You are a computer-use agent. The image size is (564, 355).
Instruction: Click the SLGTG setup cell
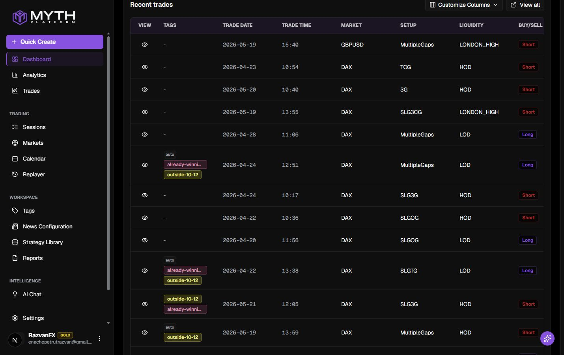tap(409, 271)
